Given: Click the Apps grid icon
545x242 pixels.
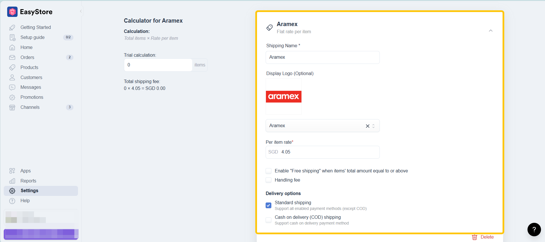Looking at the screenshot, I should 12,171.
